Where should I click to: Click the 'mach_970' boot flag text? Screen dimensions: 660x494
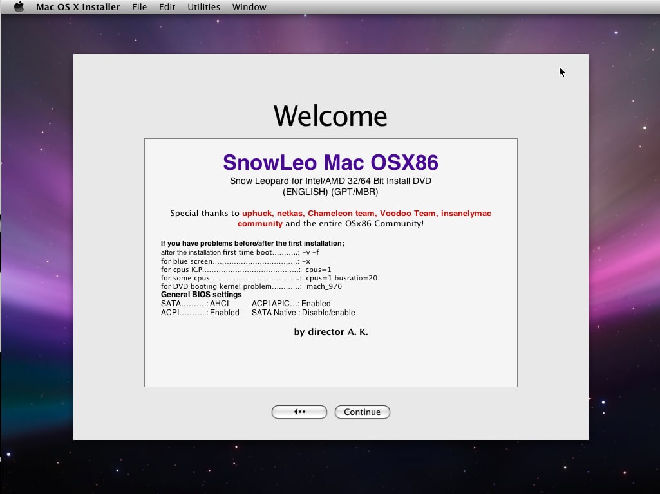tap(324, 286)
